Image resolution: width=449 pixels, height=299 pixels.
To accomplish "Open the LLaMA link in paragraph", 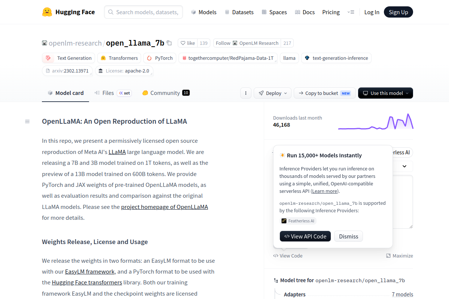I will click(x=117, y=152).
